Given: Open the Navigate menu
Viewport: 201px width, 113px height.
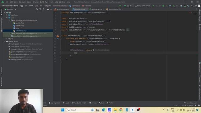Looking at the screenshot, I should [22, 2].
